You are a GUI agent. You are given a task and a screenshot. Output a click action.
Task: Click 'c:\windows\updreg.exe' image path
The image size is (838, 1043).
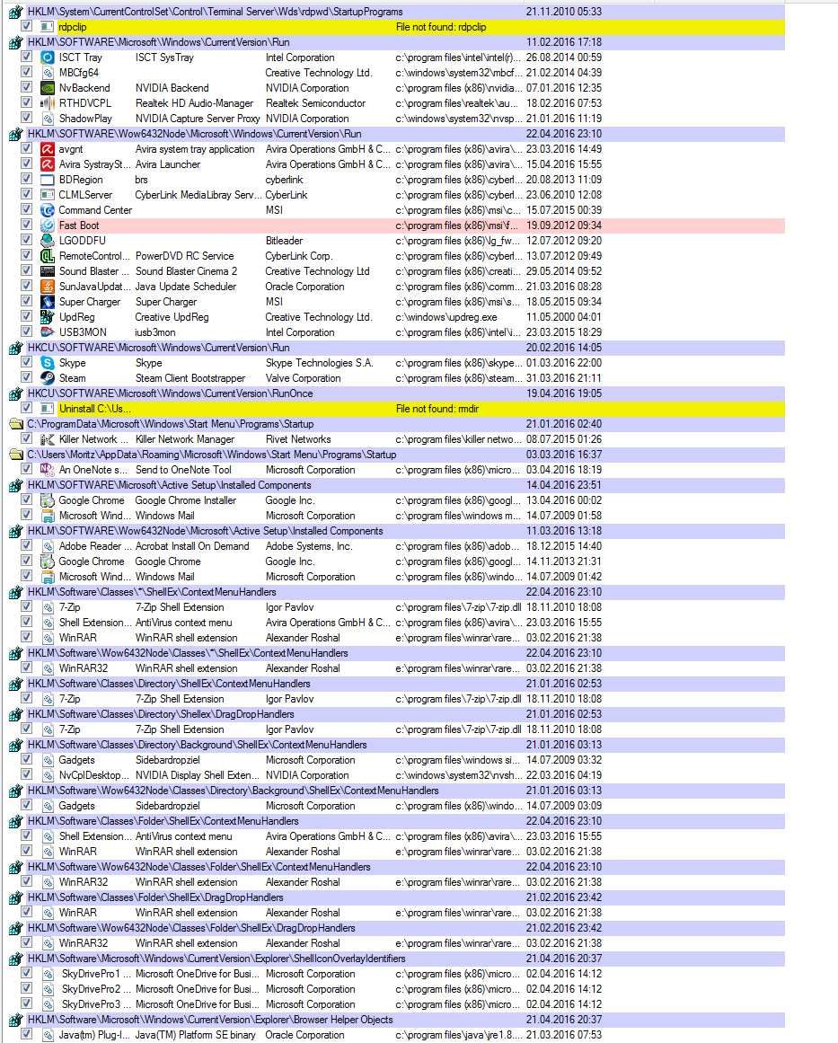[x=446, y=317]
